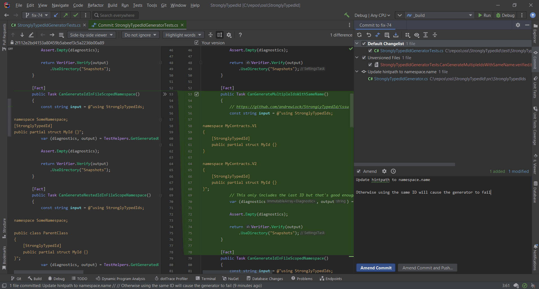Open commit options gear next to Amend
The image size is (539, 289).
(384, 171)
